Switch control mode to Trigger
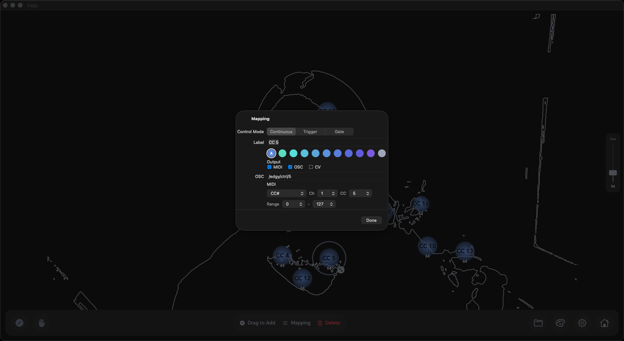Viewport: 624px width, 341px height. click(310, 132)
